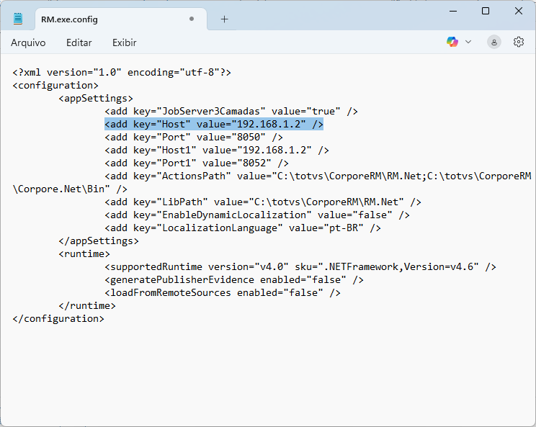Click the xml version declaration line
The image size is (536, 427).
point(122,73)
